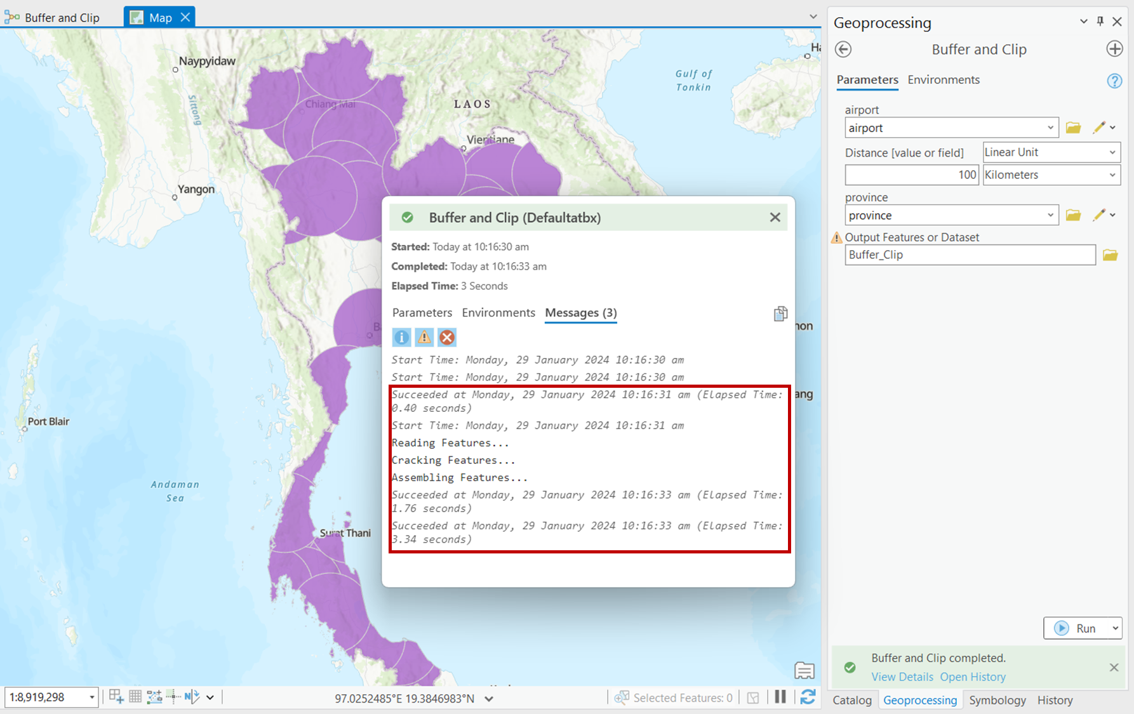
Task: Run the Buffer and Clip tool
Action: click(x=1083, y=628)
